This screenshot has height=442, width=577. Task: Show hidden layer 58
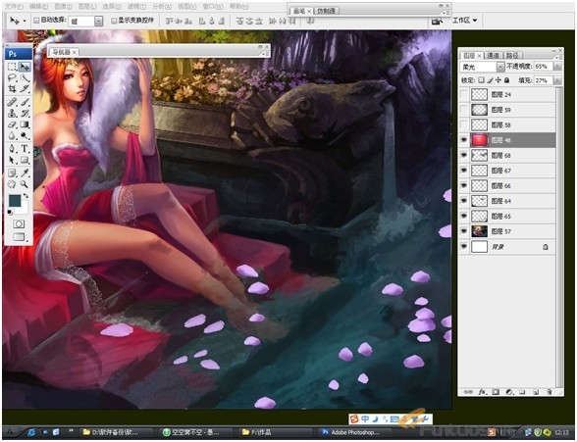(x=464, y=124)
